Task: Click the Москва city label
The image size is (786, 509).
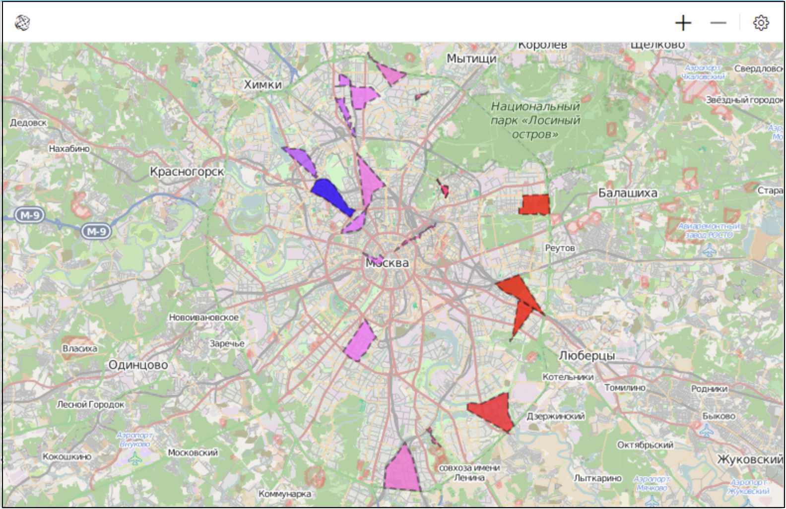Action: [x=388, y=263]
